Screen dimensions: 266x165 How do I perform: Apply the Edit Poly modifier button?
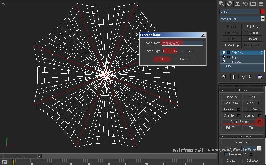(x=252, y=27)
